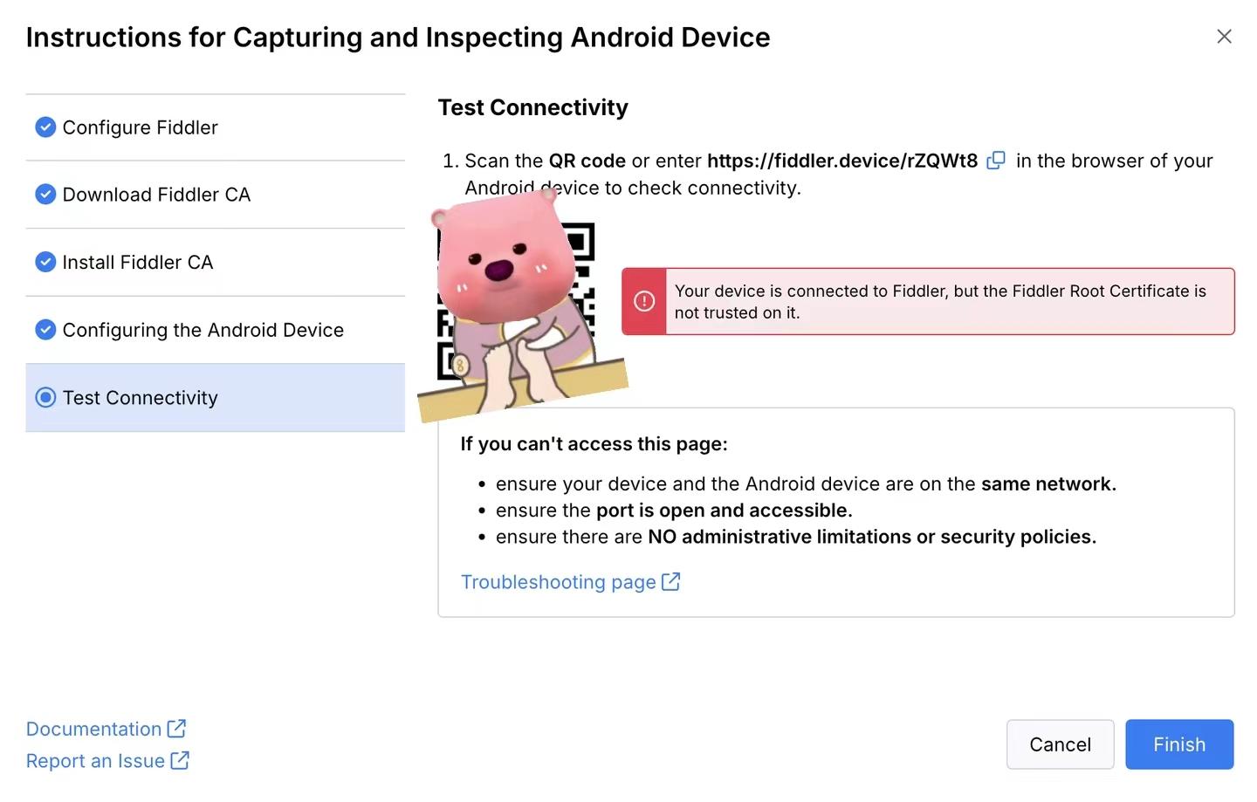Click the Configure Fiddler checkmark icon

45,127
